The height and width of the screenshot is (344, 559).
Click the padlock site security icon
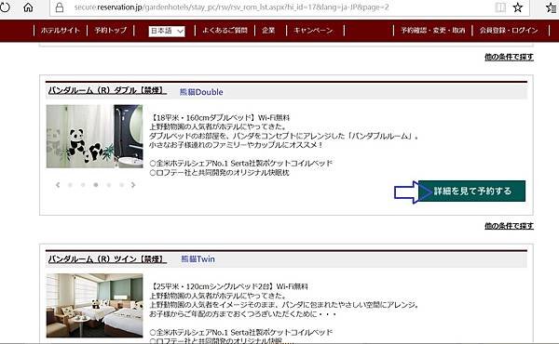tap(60, 7)
